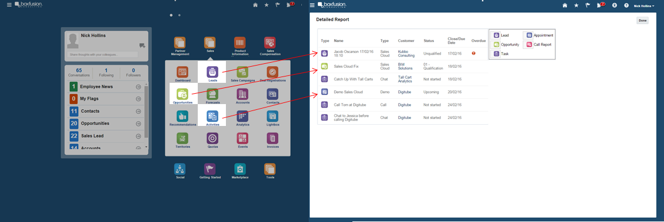This screenshot has width=664, height=222.
Task: Open the Activities icon
Action: [213, 117]
